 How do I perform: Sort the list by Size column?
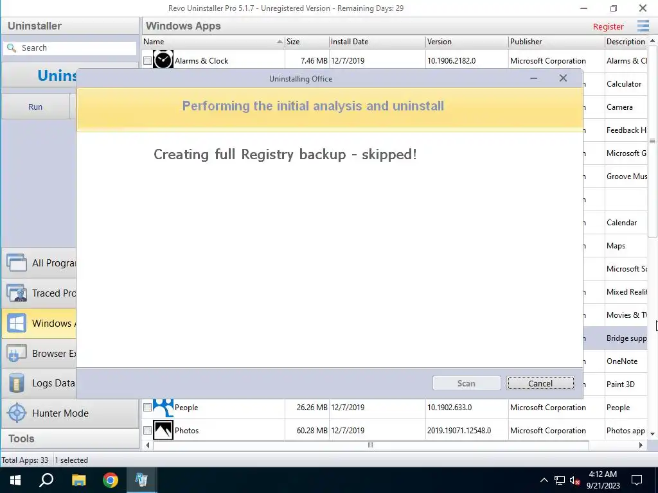307,42
